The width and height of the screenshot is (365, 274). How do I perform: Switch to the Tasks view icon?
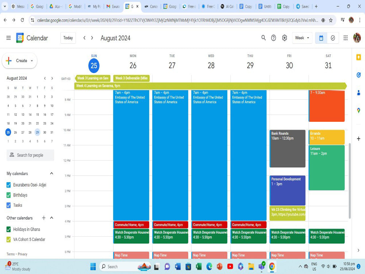coord(333,38)
